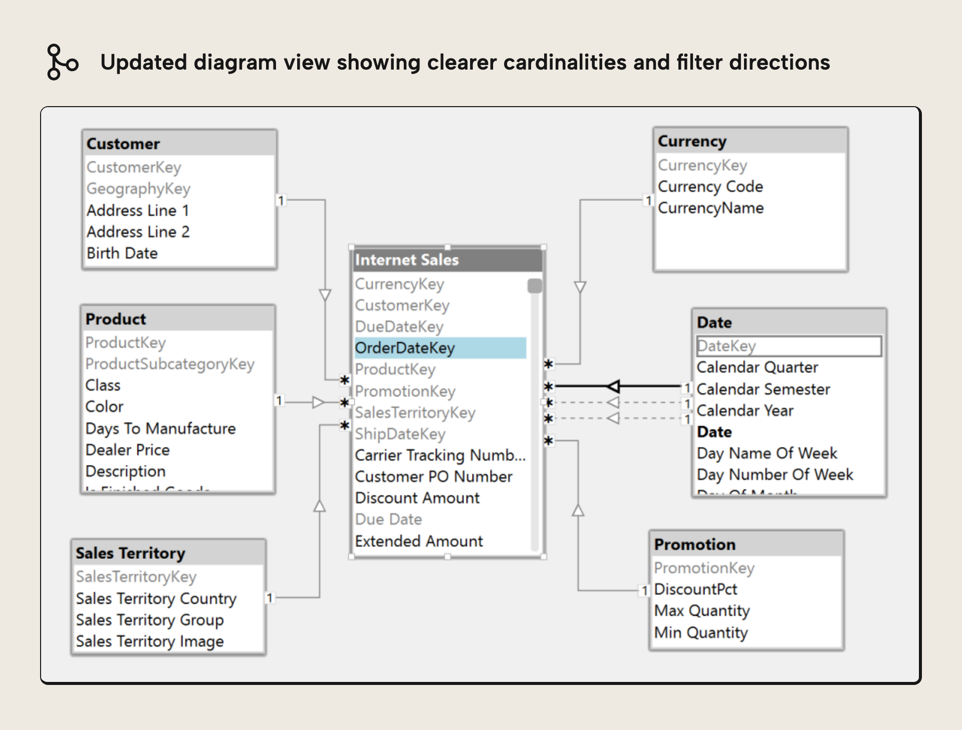Click the Address Line 2 field
This screenshot has height=730, width=962.
(x=138, y=232)
